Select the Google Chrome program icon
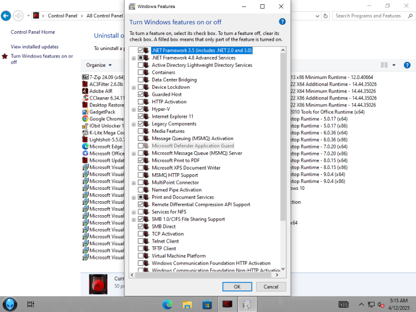416x312 pixels. pos(85,119)
